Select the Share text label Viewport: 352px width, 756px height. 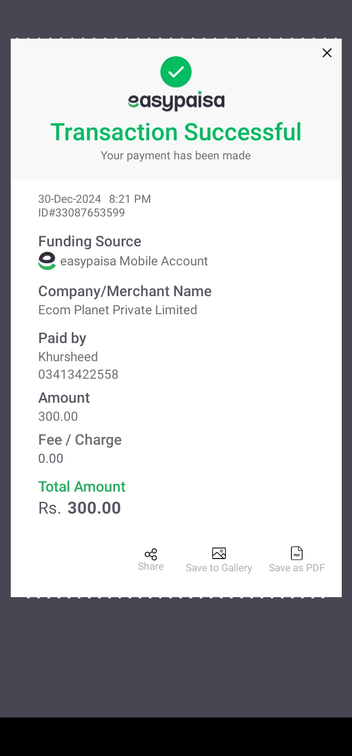click(151, 566)
